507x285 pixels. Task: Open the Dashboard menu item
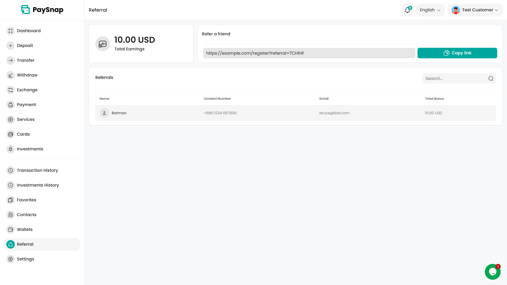(x=29, y=31)
